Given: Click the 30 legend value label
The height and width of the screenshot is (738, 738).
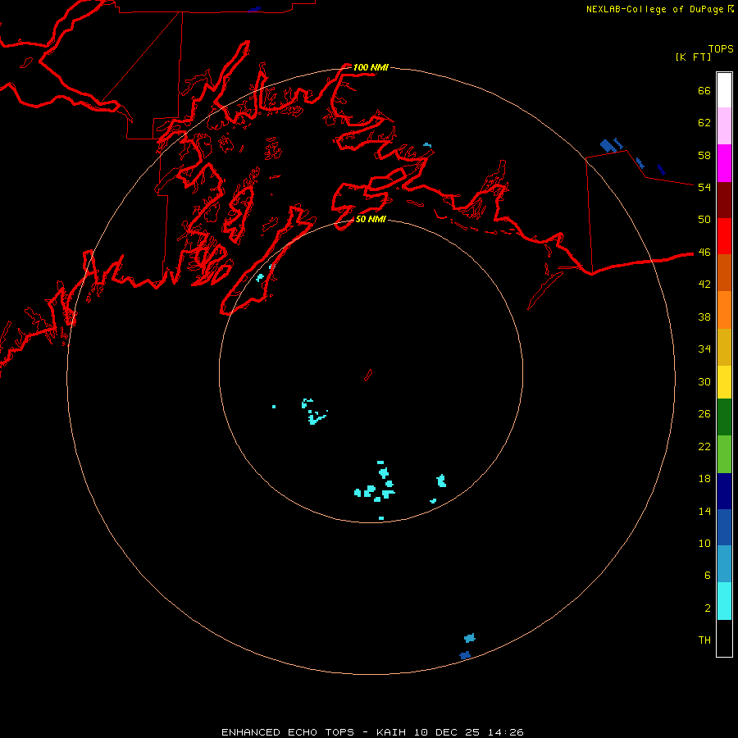Looking at the screenshot, I should pos(704,381).
